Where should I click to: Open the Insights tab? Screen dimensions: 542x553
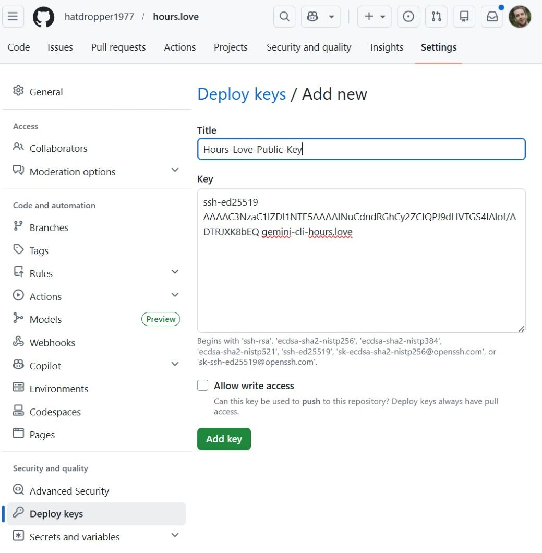click(387, 47)
